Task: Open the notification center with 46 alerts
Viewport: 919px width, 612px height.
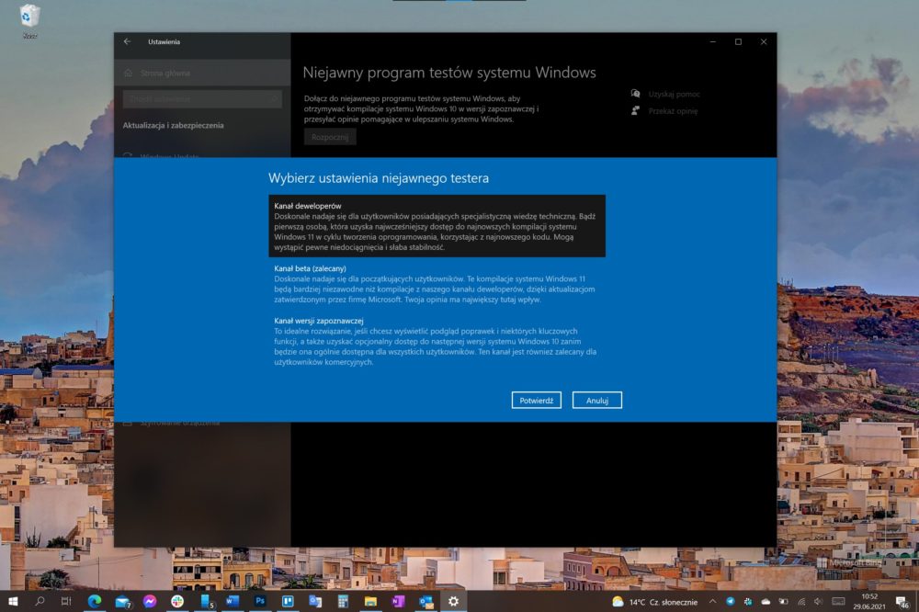Action: 902,602
